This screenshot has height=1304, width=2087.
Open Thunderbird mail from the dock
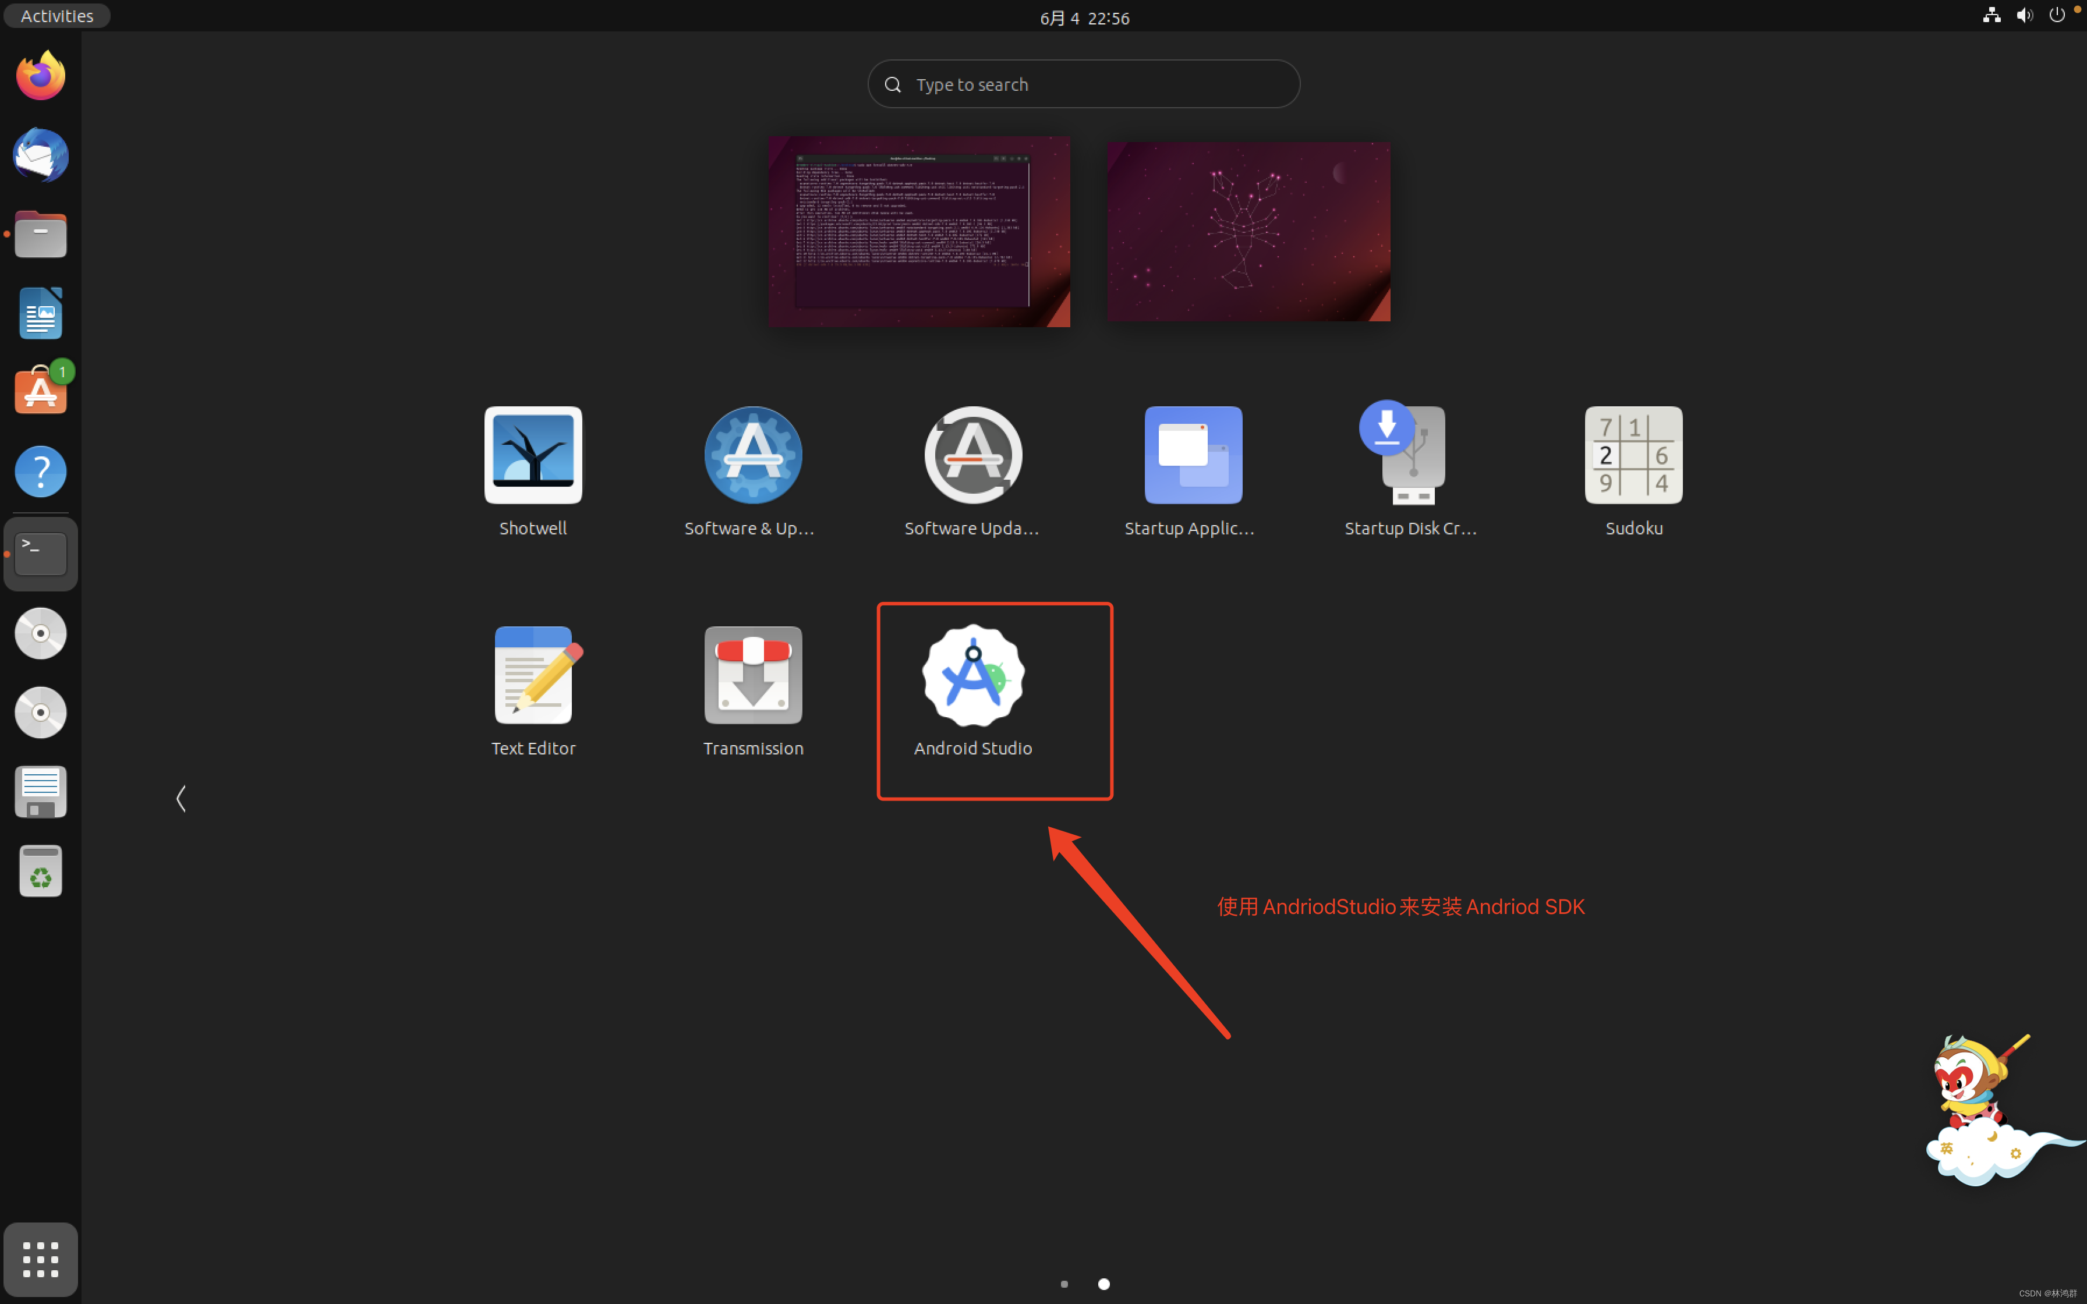point(40,155)
